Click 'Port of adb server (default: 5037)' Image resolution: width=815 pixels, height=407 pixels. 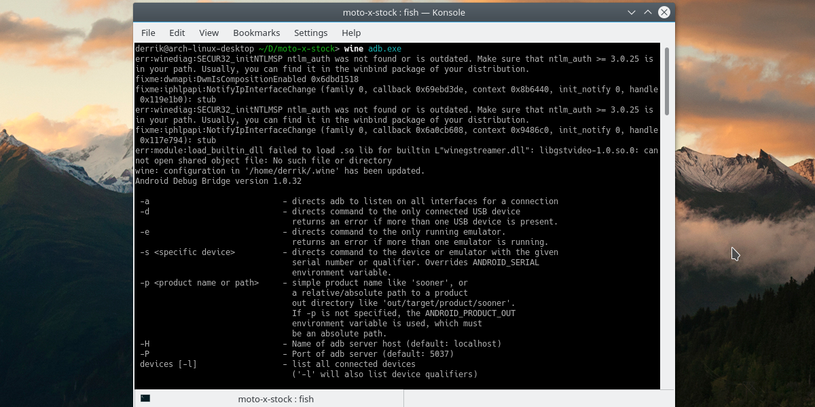373,354
